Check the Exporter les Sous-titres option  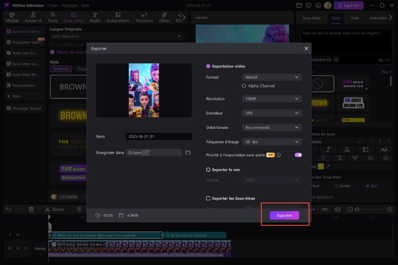[x=208, y=199]
